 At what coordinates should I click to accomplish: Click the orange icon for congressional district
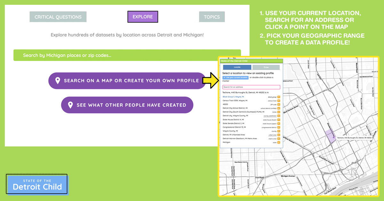279,127
